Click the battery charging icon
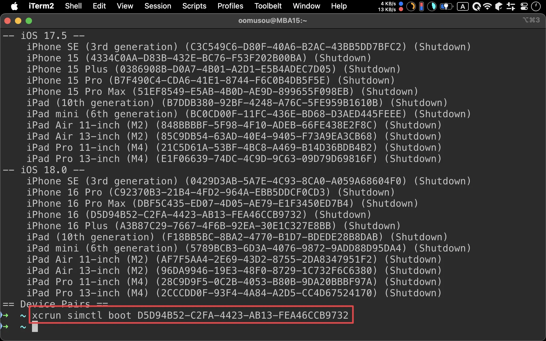The image size is (546, 341). click(x=447, y=6)
